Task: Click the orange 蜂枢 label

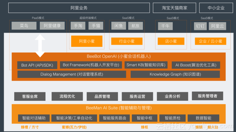Action: 144,127
